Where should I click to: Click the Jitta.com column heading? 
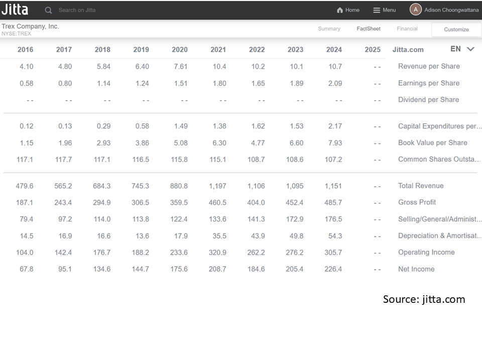click(408, 50)
